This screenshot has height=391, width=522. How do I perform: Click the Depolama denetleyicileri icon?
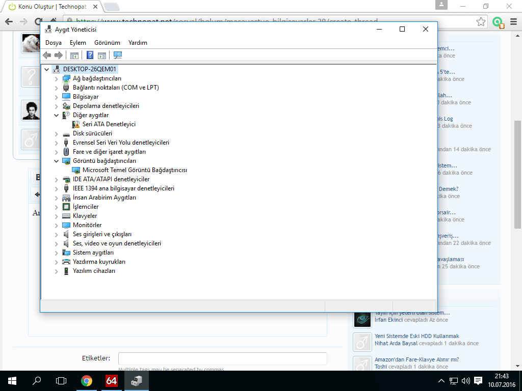(x=66, y=106)
